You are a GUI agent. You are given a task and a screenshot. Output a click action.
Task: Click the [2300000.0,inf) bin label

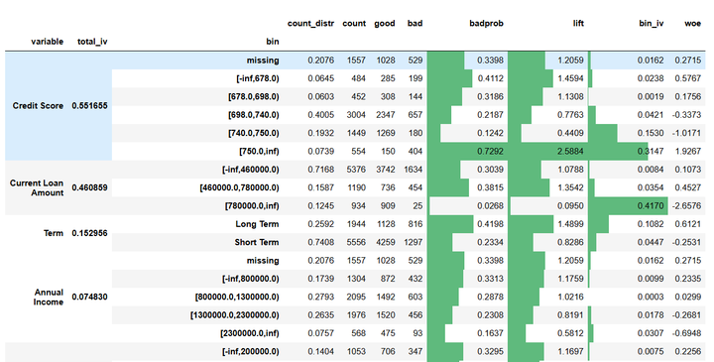(x=250, y=333)
